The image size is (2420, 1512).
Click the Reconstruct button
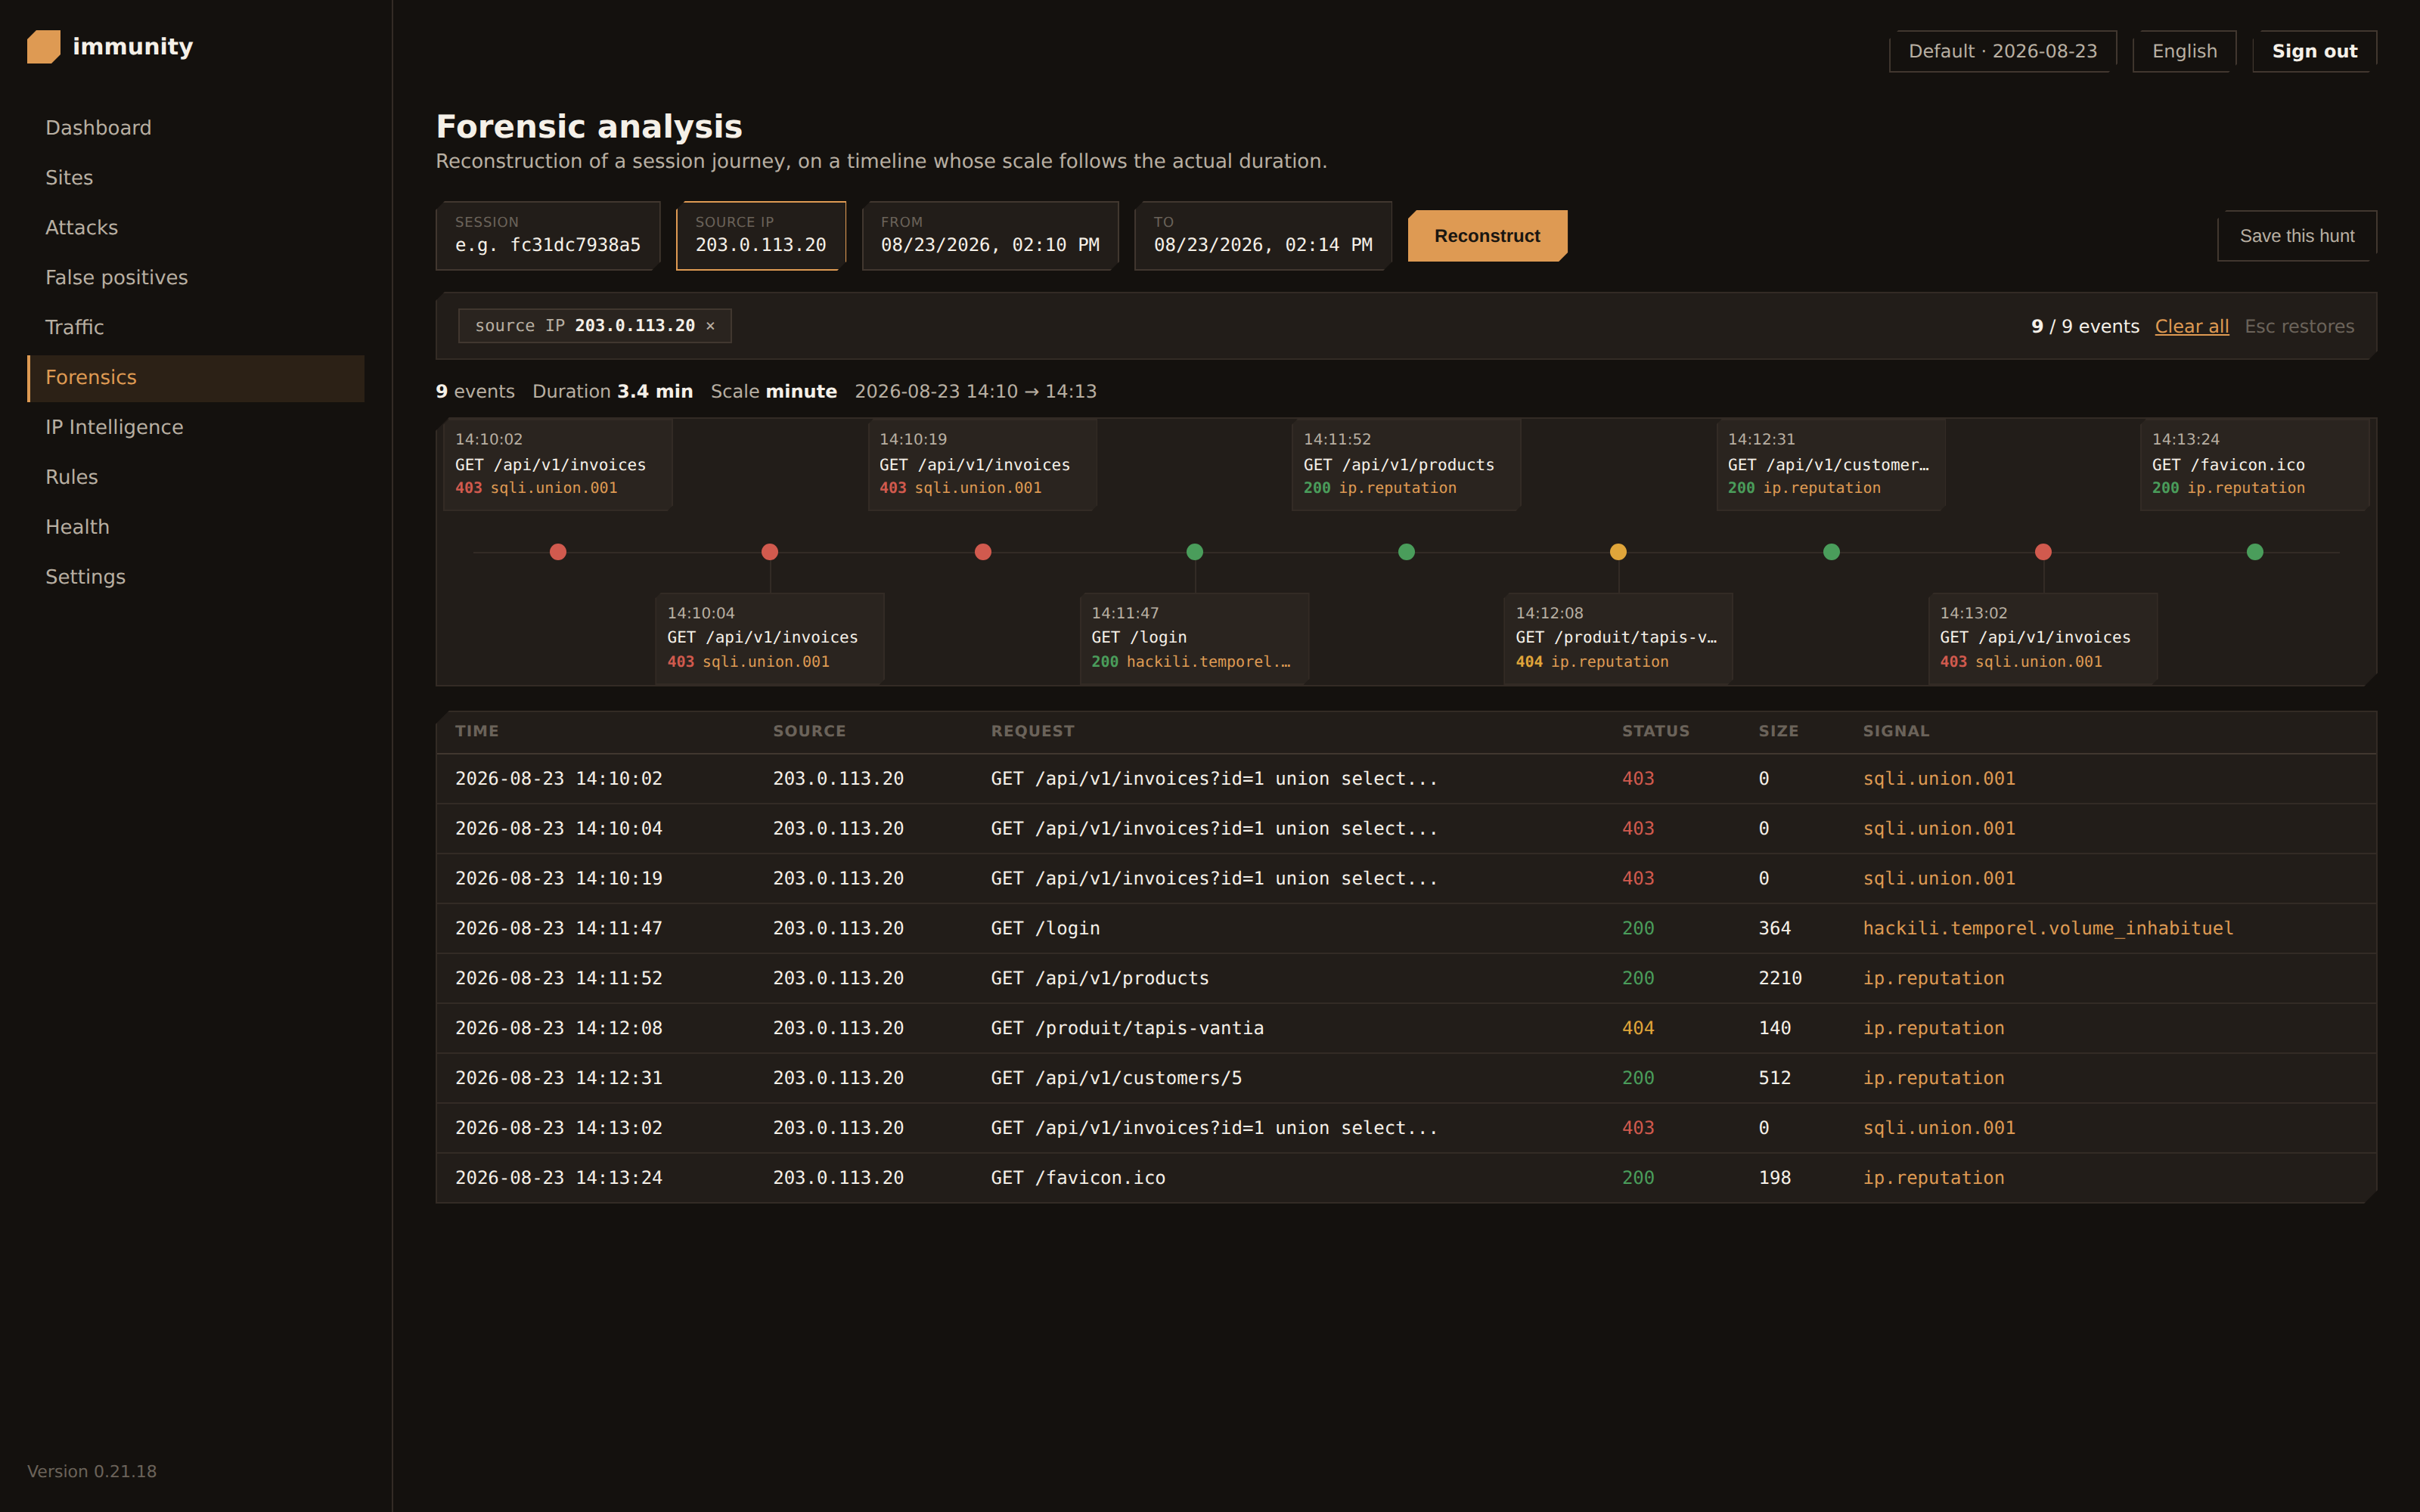coord(1487,236)
